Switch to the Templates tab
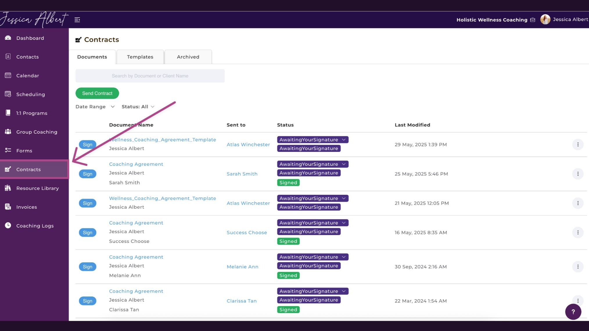The width and height of the screenshot is (589, 331). coord(140,57)
